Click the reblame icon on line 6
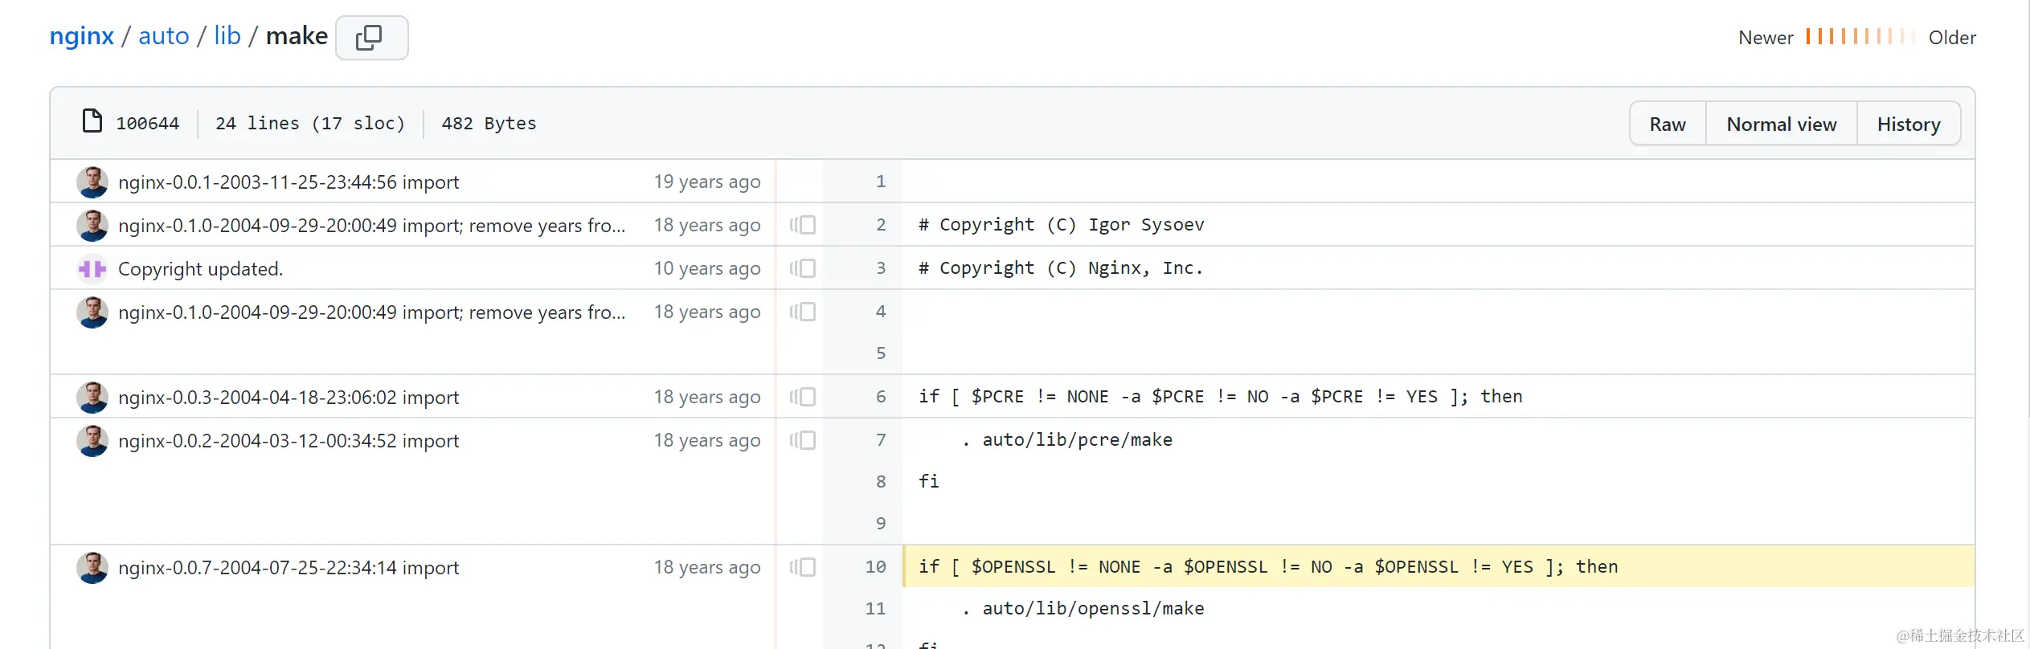Screen dimensions: 2030x649 pos(803,397)
